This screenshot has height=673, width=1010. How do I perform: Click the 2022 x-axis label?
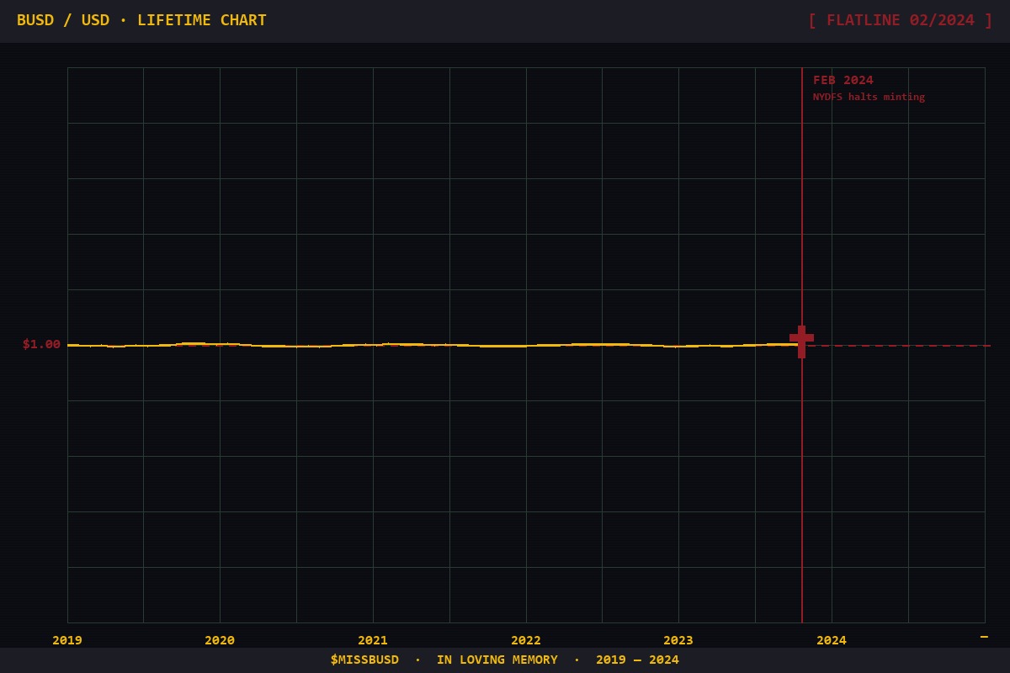pos(526,640)
